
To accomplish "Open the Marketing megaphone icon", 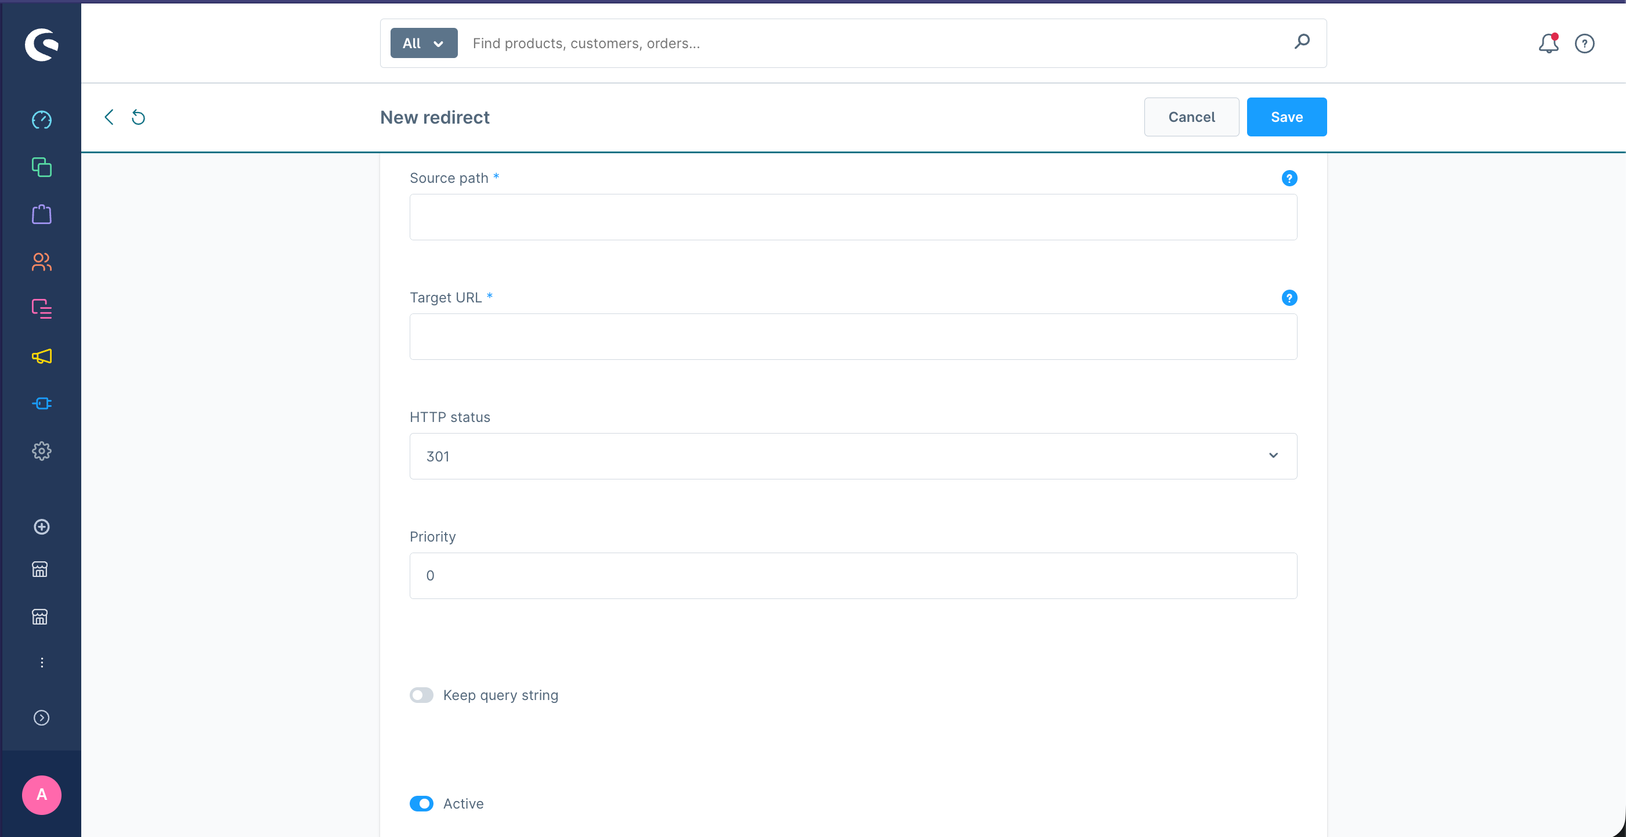I will coord(42,356).
